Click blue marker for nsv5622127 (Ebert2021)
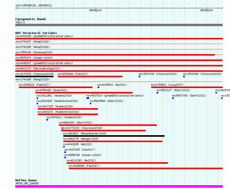 157,93
